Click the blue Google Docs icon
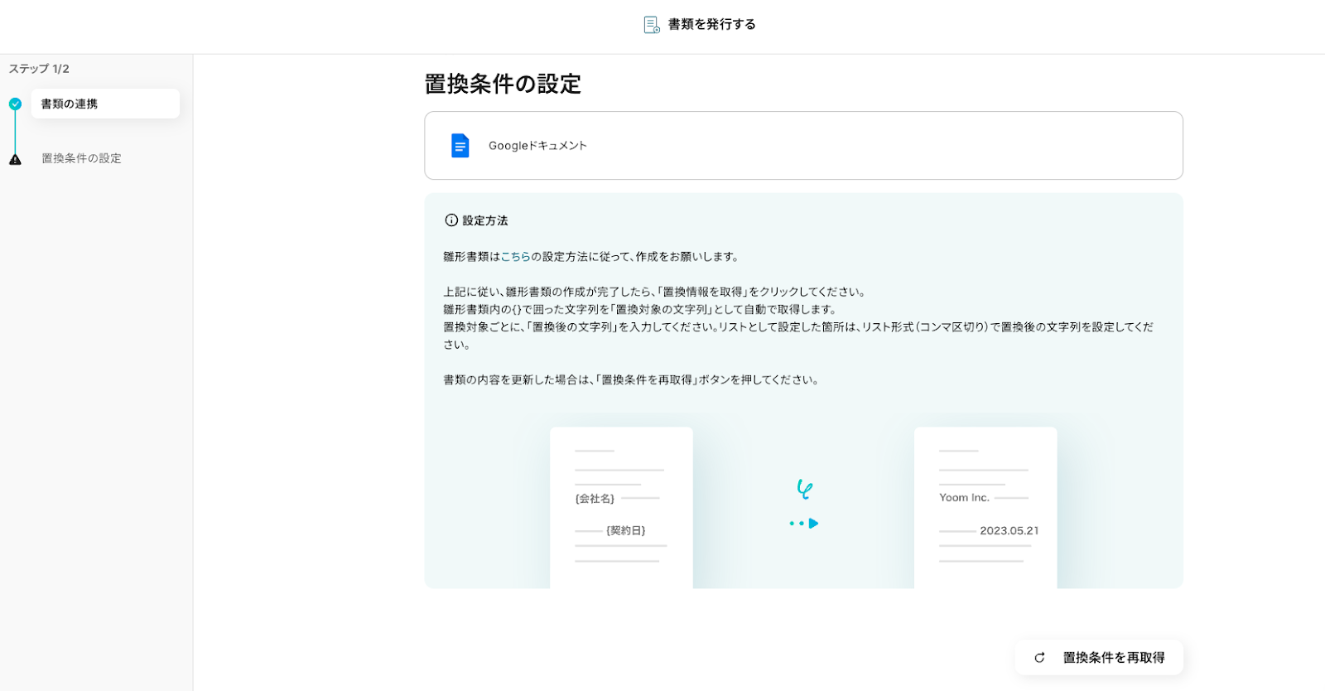 [460, 146]
